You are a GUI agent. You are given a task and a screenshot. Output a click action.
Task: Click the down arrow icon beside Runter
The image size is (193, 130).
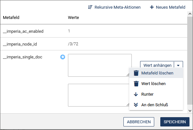[x=136, y=94]
